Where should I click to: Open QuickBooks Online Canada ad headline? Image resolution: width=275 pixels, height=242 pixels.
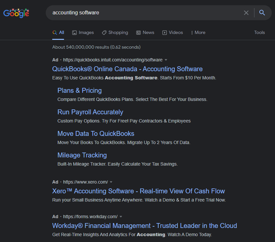127,69
